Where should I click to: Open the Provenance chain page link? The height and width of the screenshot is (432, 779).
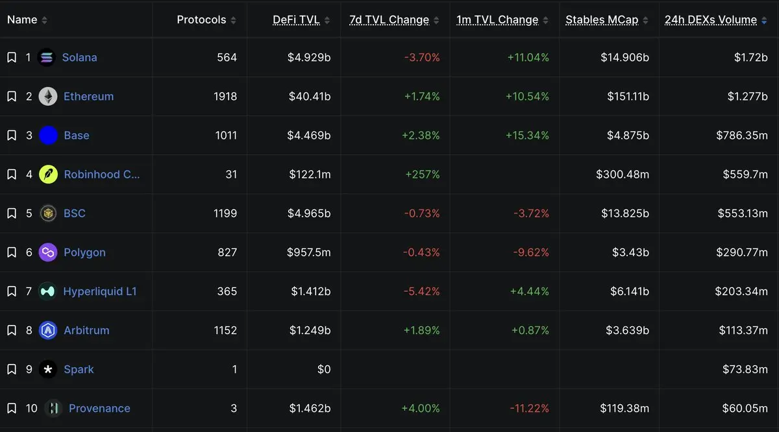(x=99, y=408)
